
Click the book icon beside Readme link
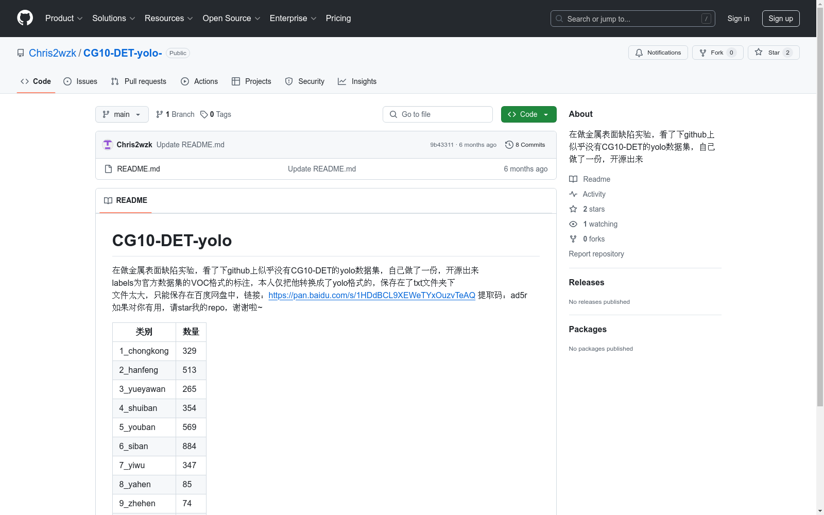[573, 179]
